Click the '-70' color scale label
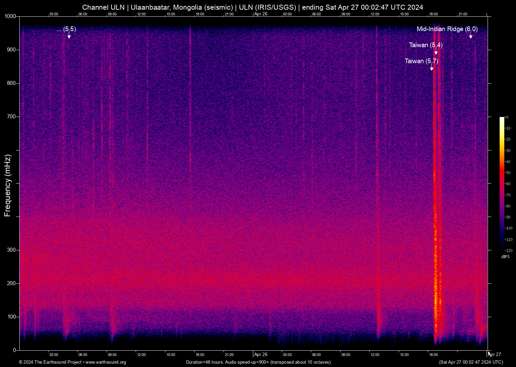Image resolution: width=516 pixels, height=367 pixels. (508, 195)
